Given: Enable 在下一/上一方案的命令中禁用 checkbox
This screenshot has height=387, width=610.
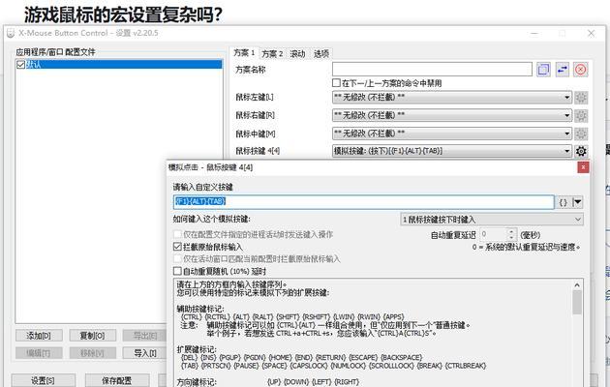Looking at the screenshot, I should click(x=337, y=83).
